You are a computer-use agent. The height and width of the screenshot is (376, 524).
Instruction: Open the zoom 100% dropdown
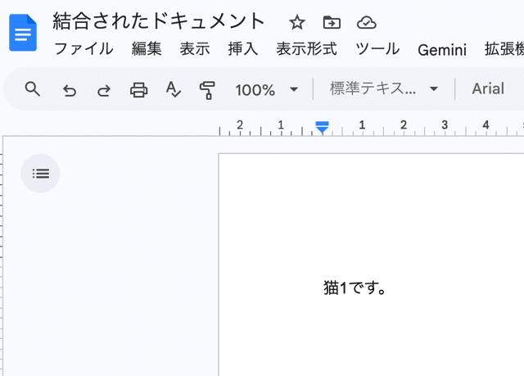(266, 89)
